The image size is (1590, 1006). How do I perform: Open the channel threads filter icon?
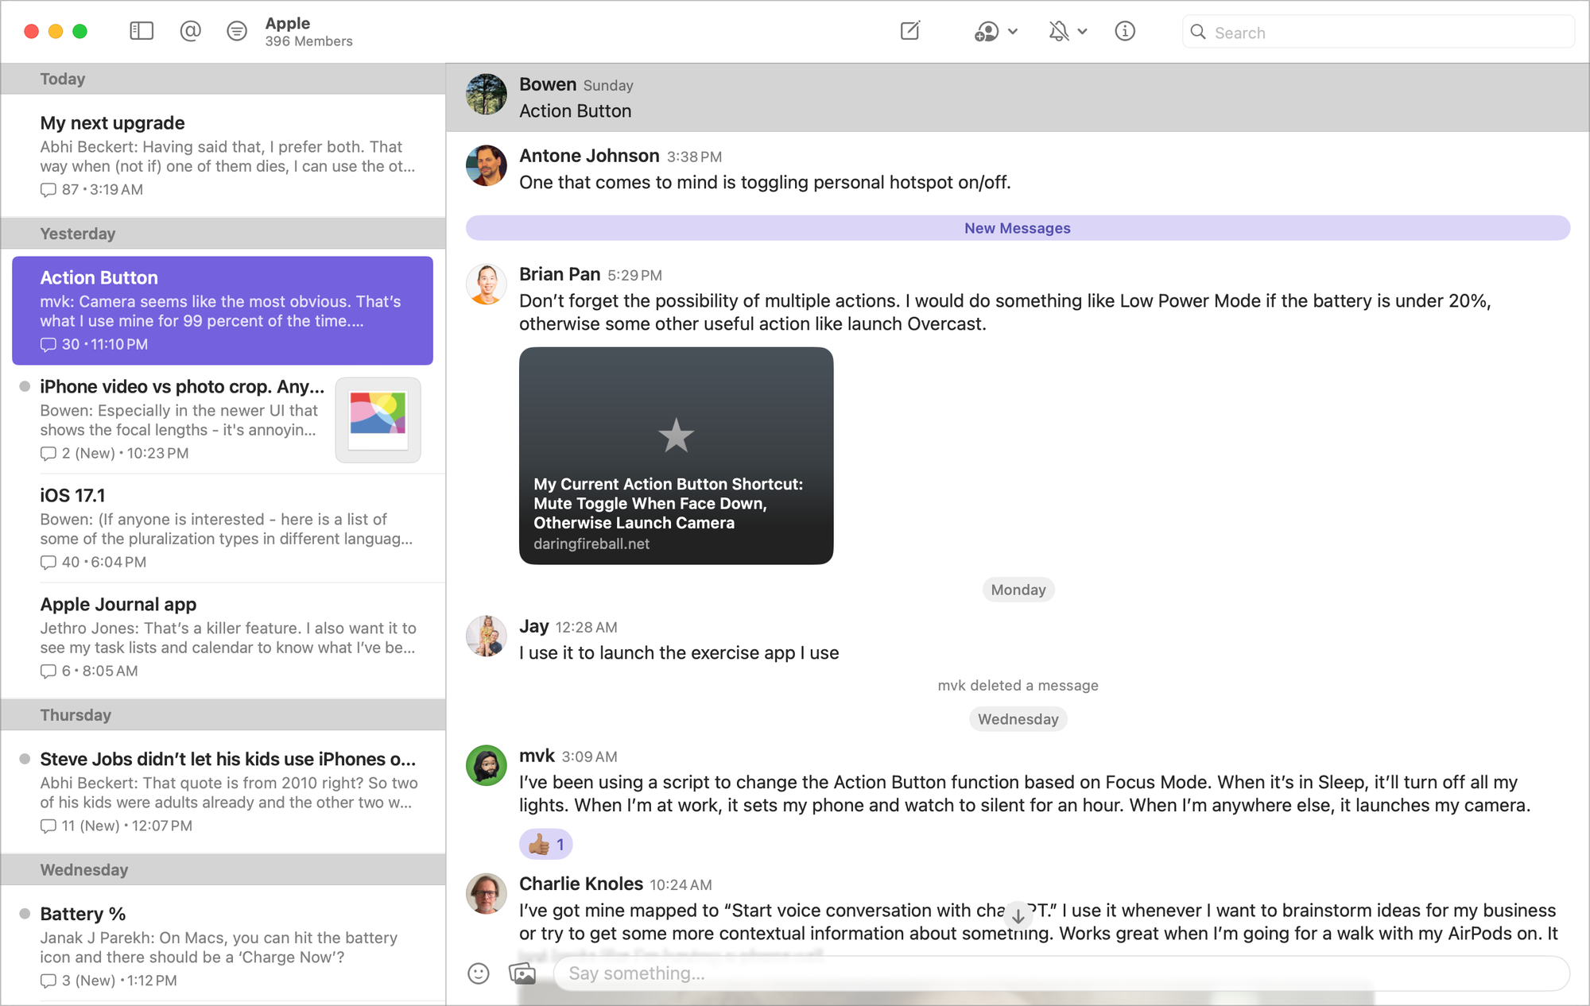pyautogui.click(x=237, y=31)
